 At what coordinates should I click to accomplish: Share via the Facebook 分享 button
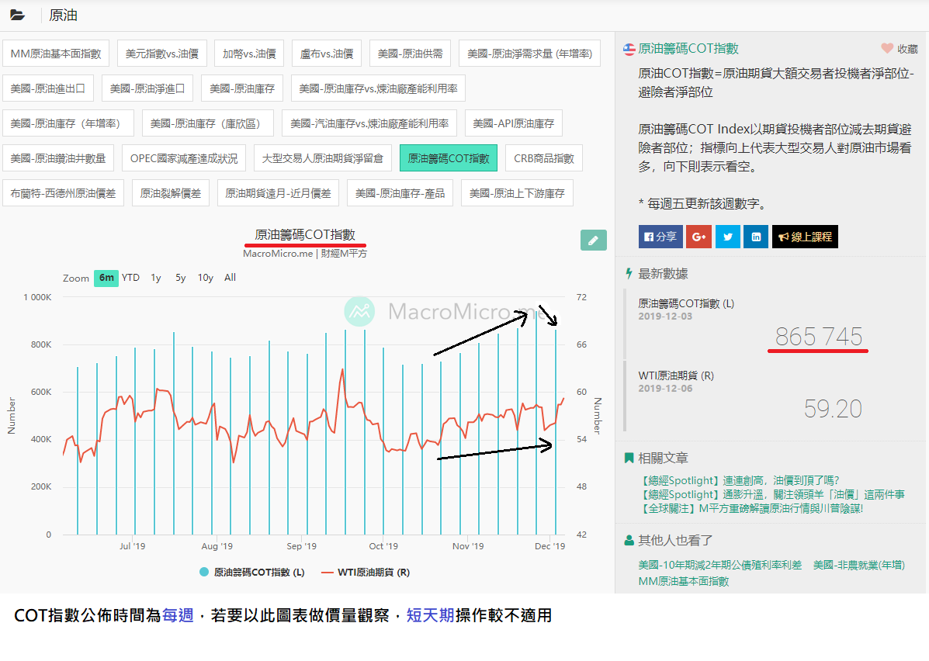point(660,237)
